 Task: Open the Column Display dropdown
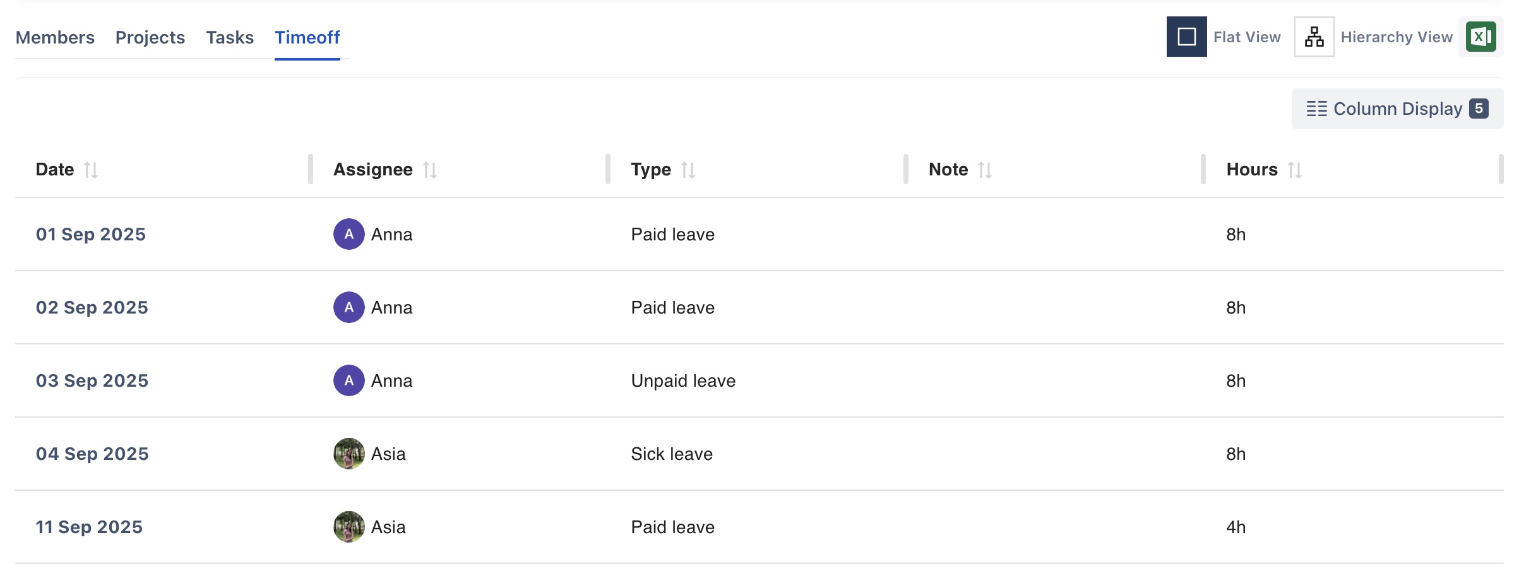pos(1397,109)
